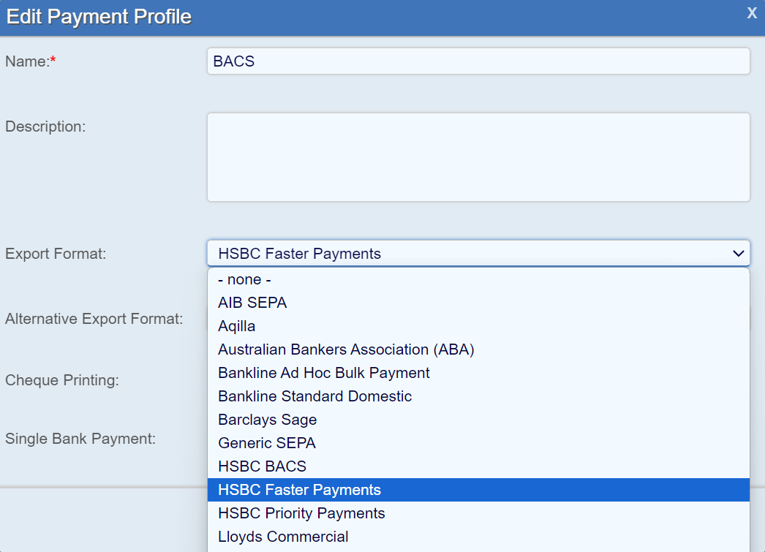Screen dimensions: 765x552
Task: Select Aqilla export format
Action: tap(236, 326)
